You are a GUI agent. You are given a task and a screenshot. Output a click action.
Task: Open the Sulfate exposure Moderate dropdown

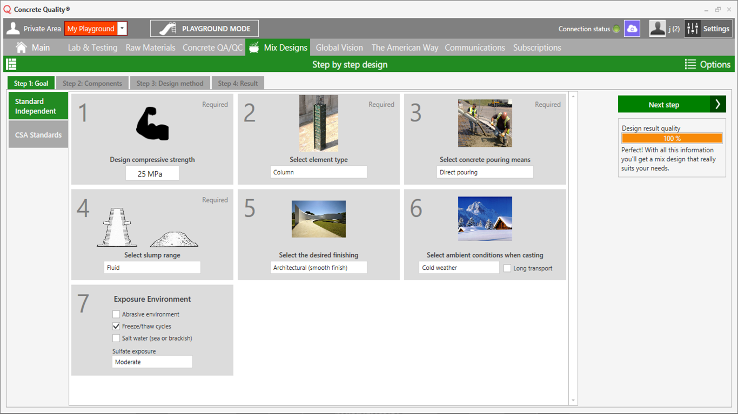click(152, 362)
